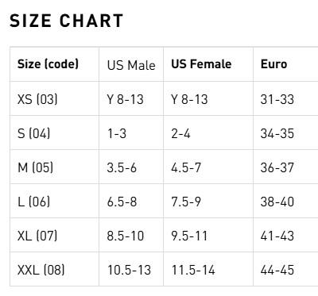The image size is (318, 296).
Task: Click the 2-4 US Female value
Action: pos(180,133)
